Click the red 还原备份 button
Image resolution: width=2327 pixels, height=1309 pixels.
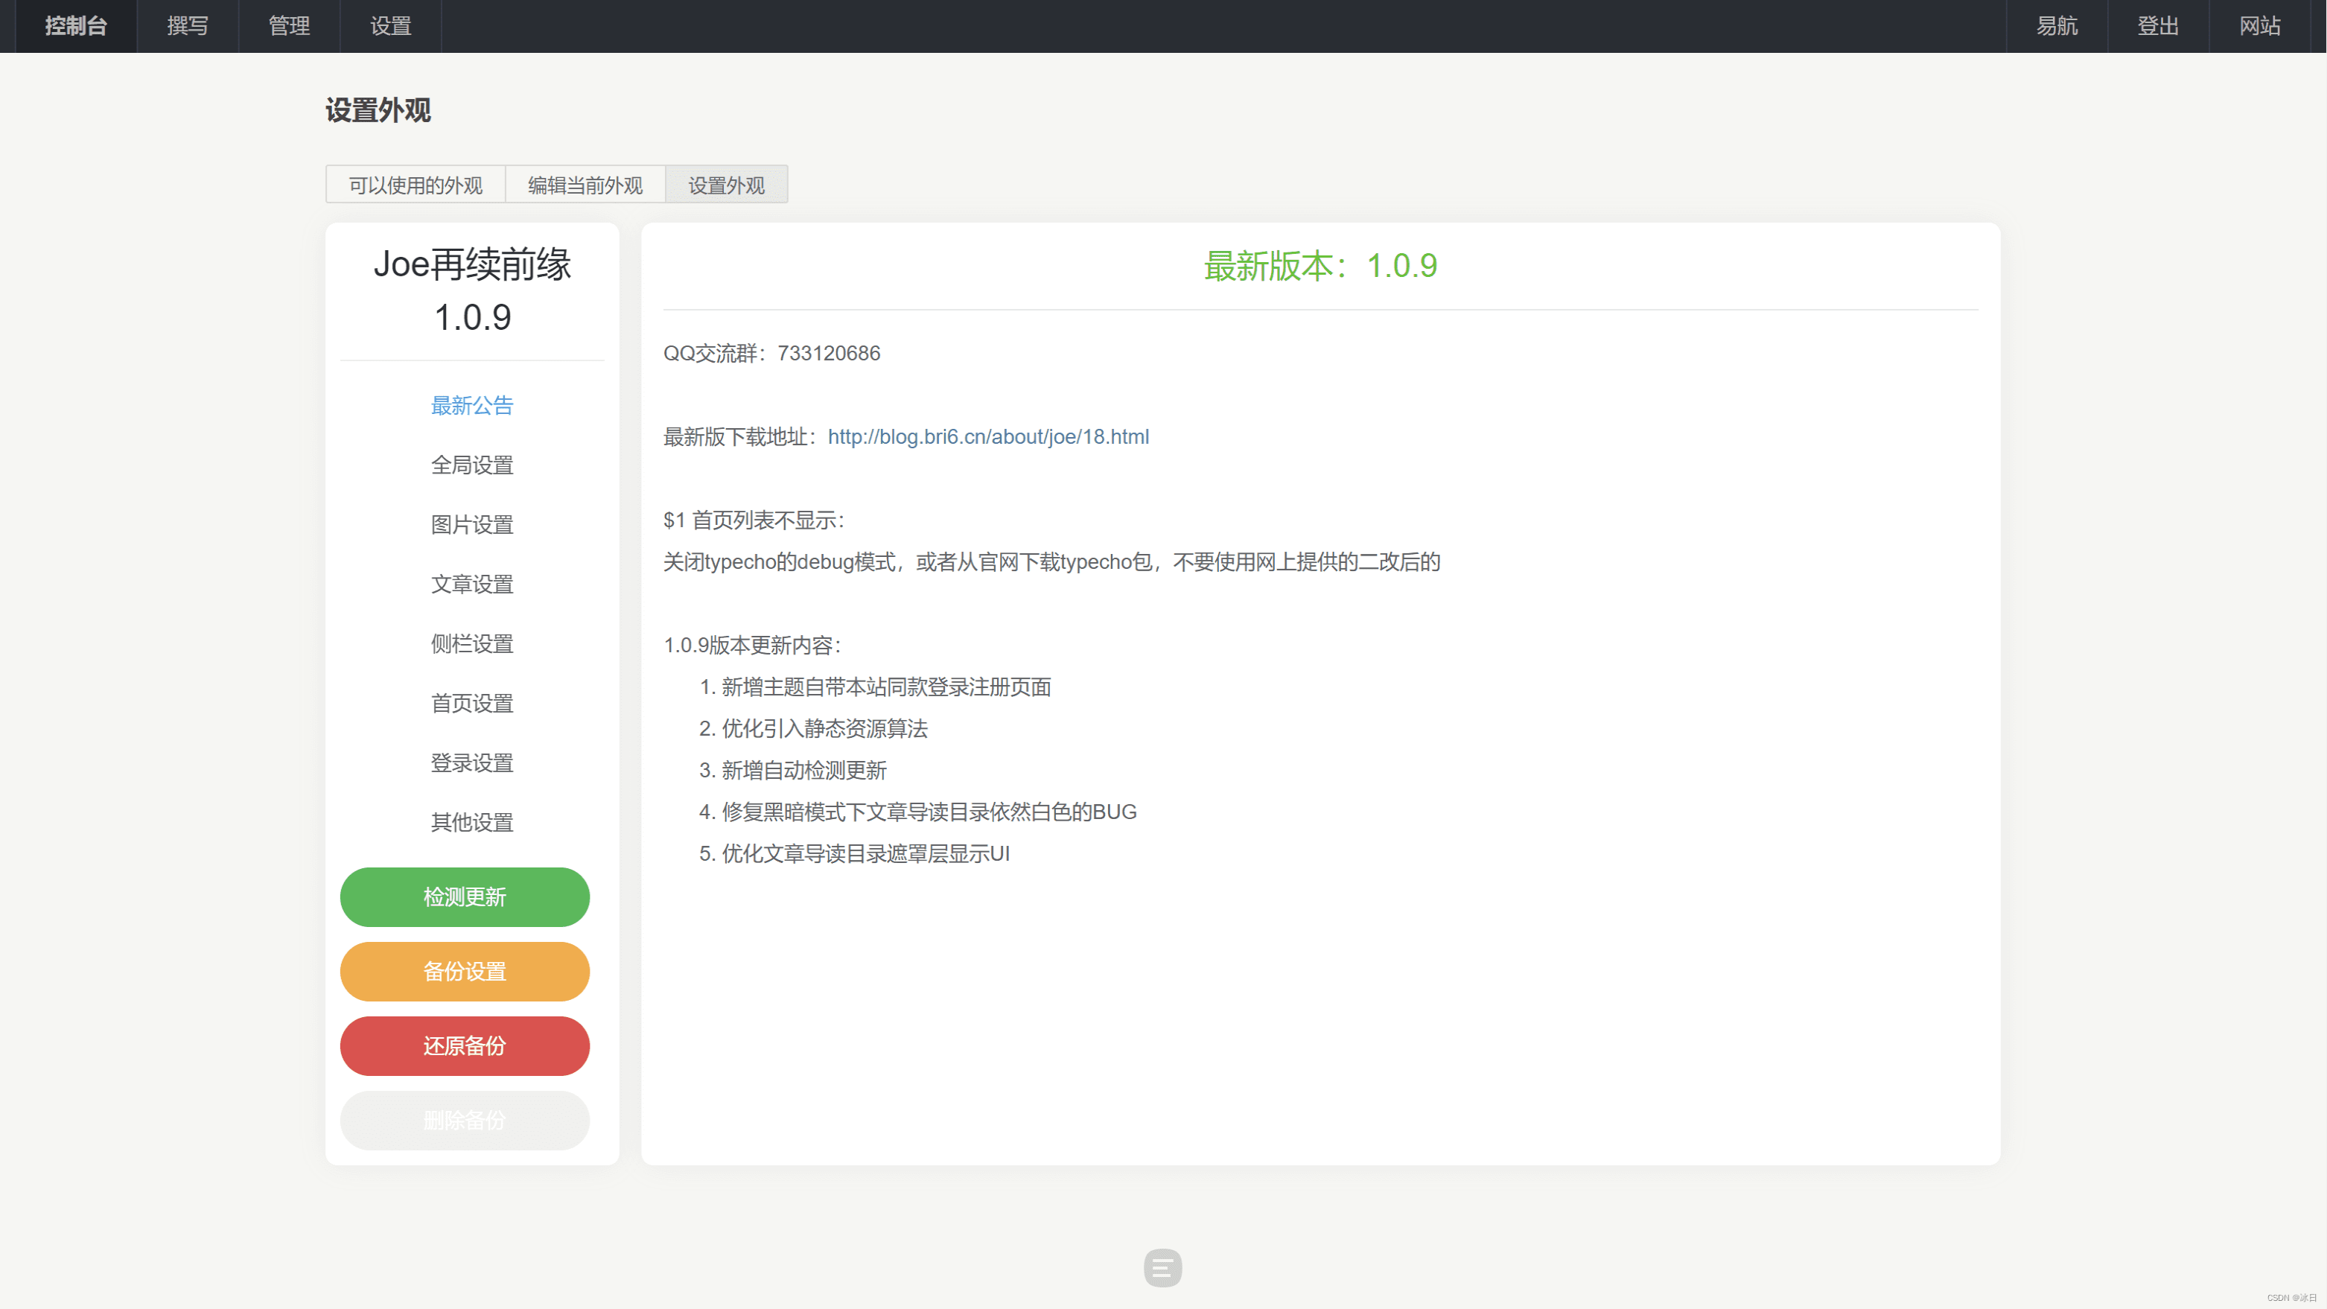pos(465,1046)
